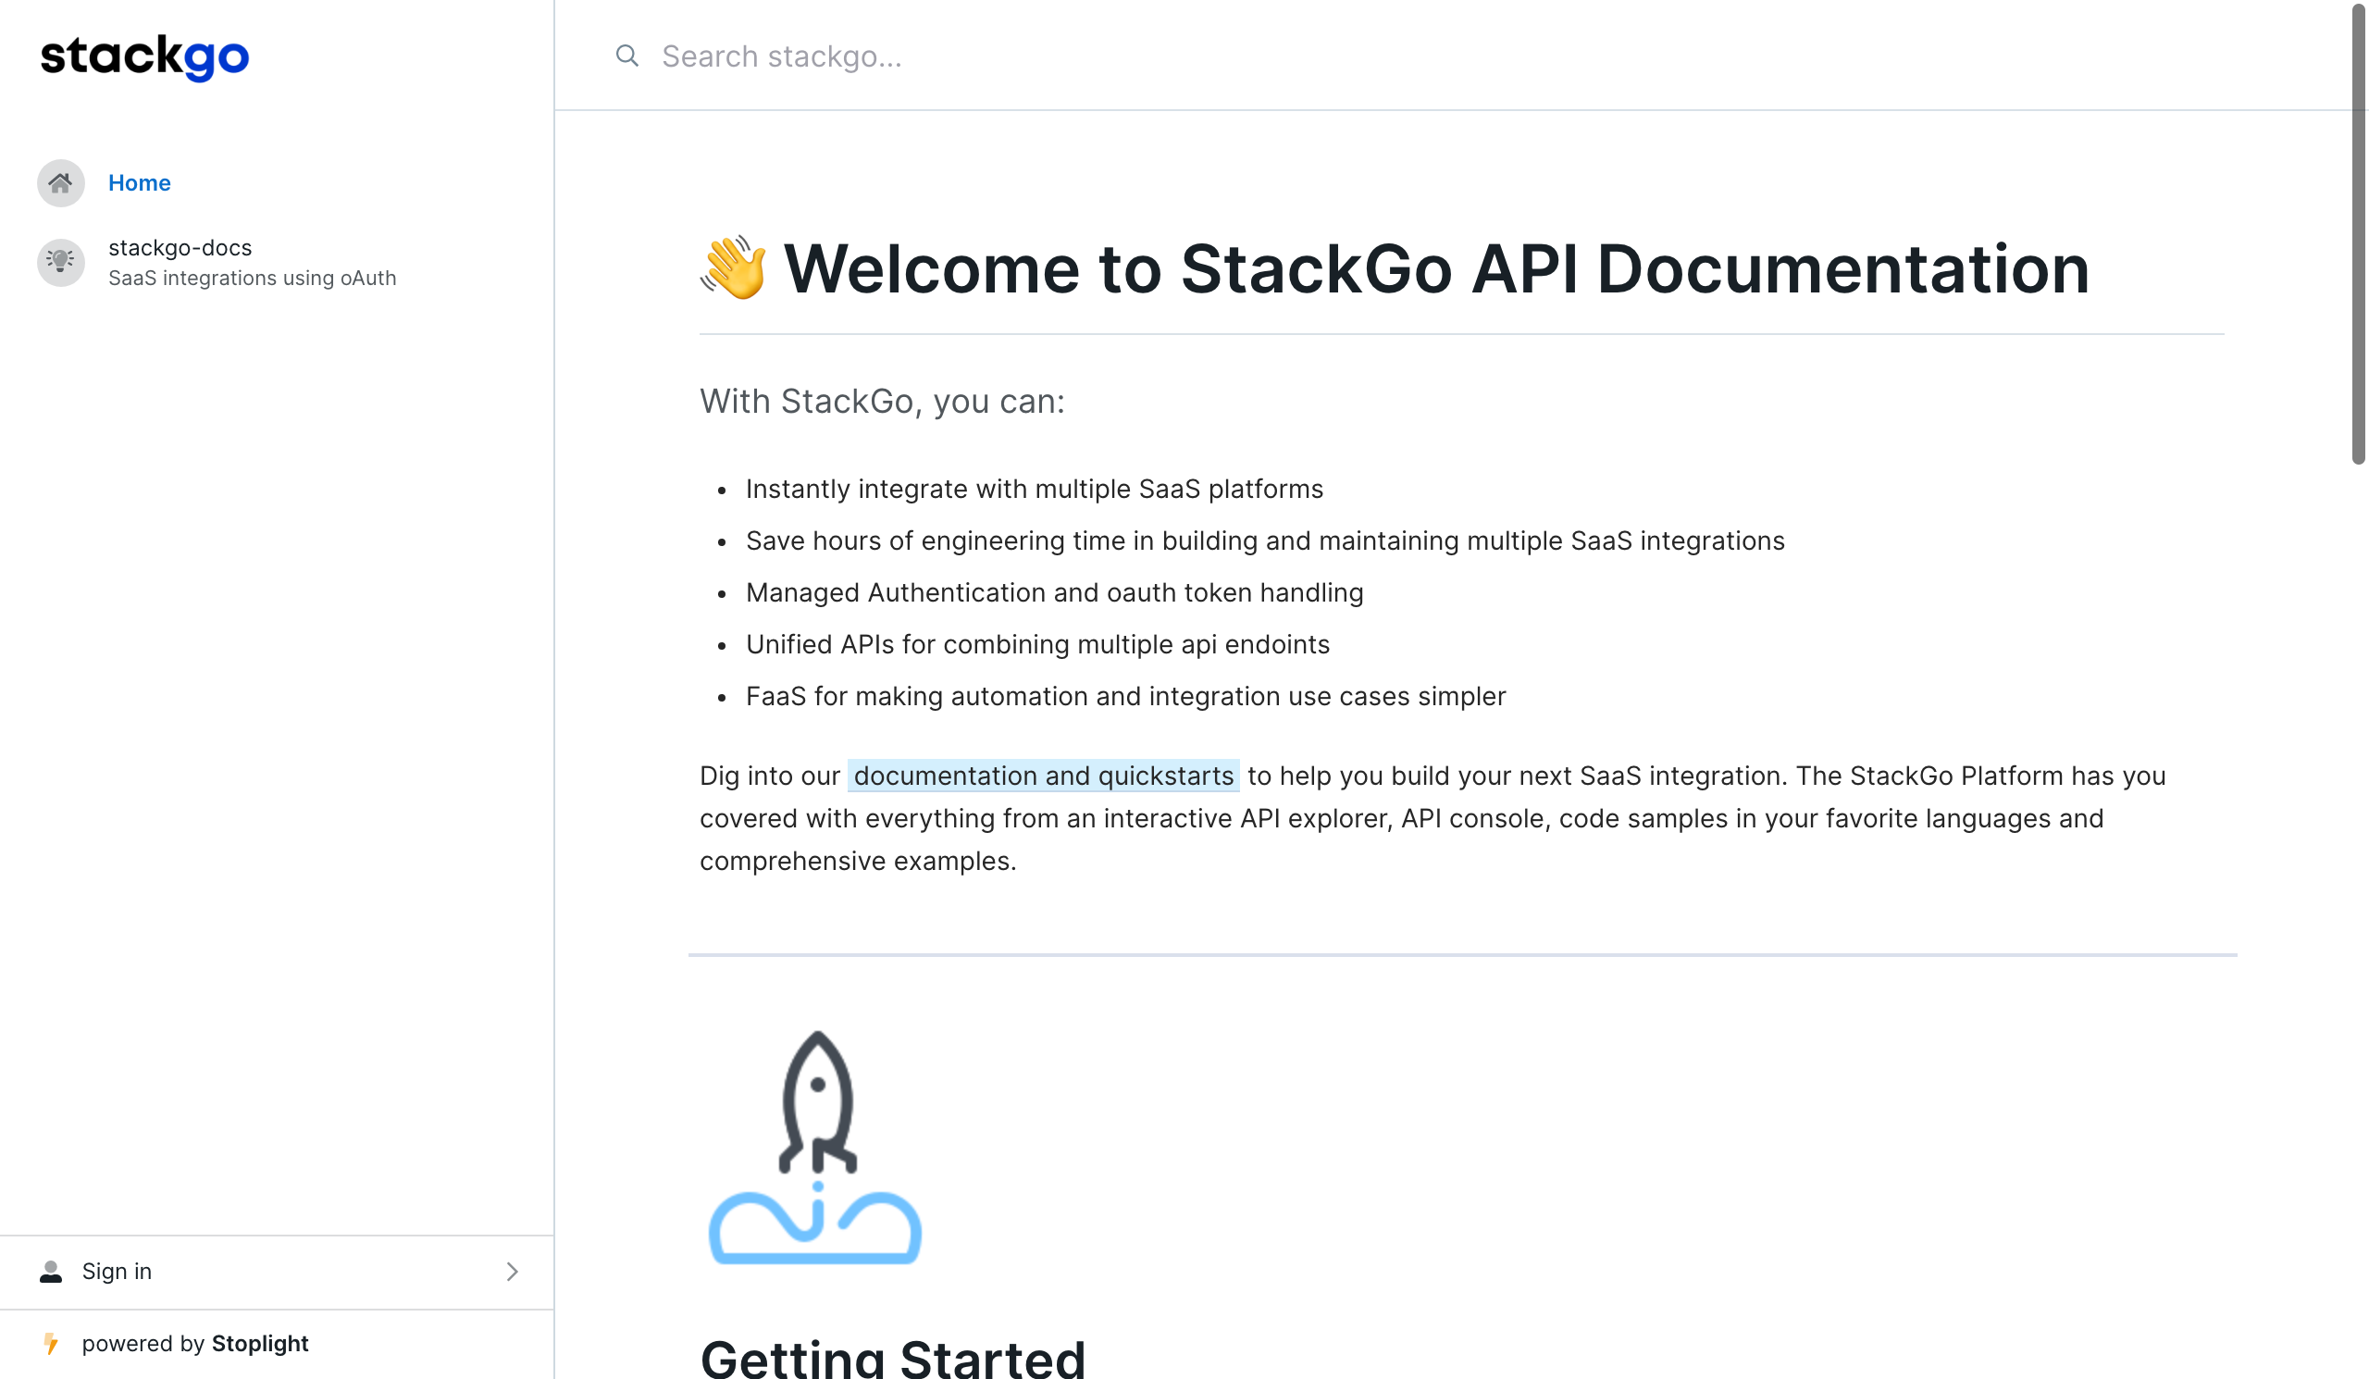Click the waving hand emoji
Image resolution: width=2369 pixels, height=1379 pixels.
click(733, 267)
